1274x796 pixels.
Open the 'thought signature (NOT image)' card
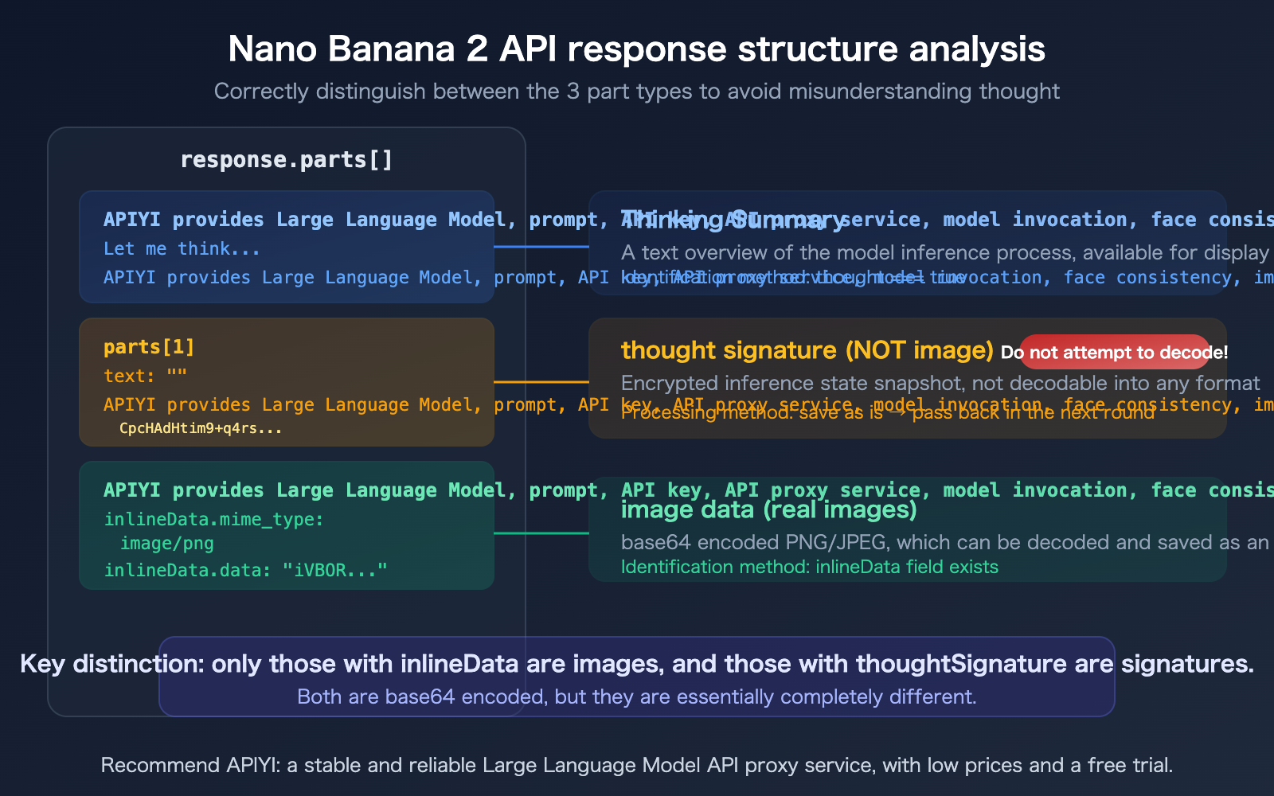point(807,350)
